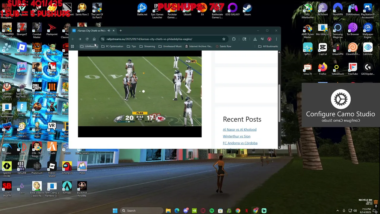Open the Dolphin emulator shortcut
This screenshot has width=380, height=214.
(x=7, y=149)
